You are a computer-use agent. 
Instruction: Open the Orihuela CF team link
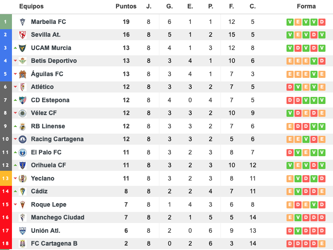pos(48,165)
